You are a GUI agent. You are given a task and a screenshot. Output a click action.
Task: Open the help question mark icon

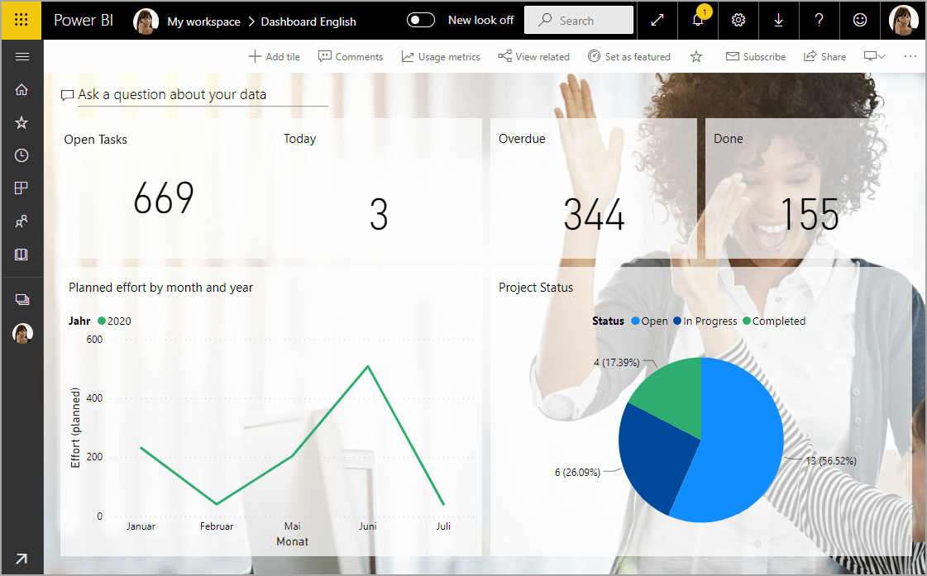click(x=819, y=20)
